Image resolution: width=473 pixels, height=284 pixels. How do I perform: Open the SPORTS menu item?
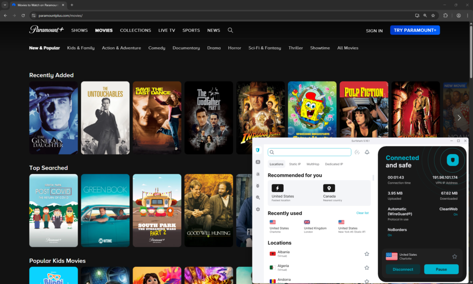[x=191, y=30]
